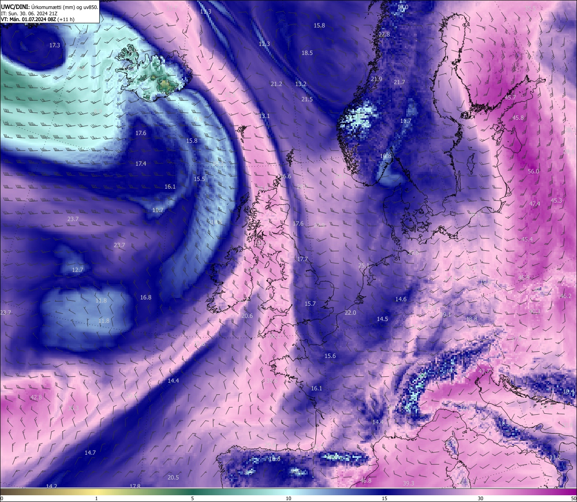Click the 20.6 value south of Ireland
The height and width of the screenshot is (502, 577).
click(x=247, y=316)
